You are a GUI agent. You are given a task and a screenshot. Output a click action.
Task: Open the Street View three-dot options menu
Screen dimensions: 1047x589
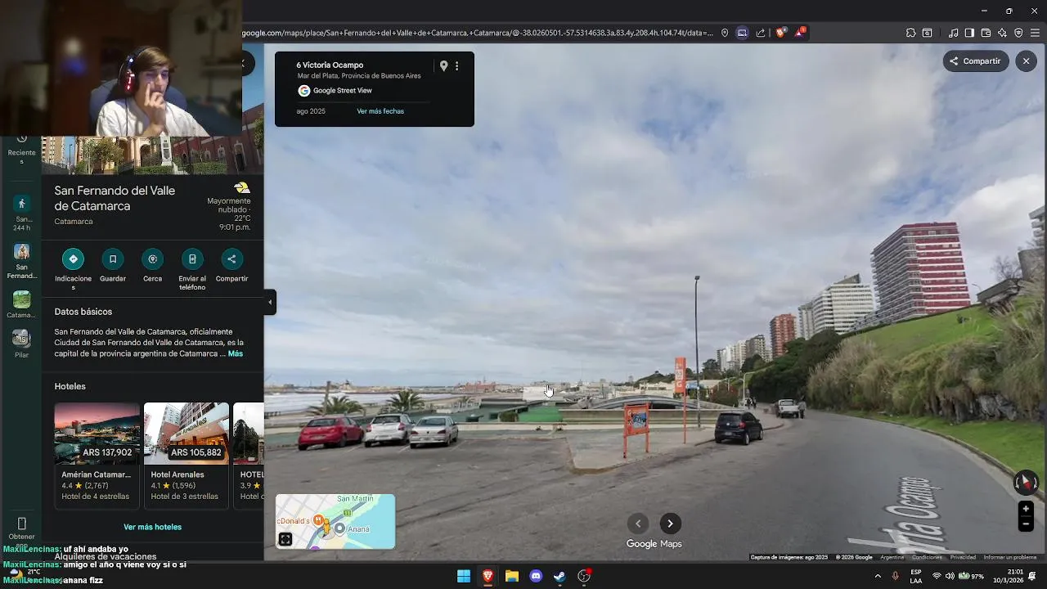(x=457, y=66)
